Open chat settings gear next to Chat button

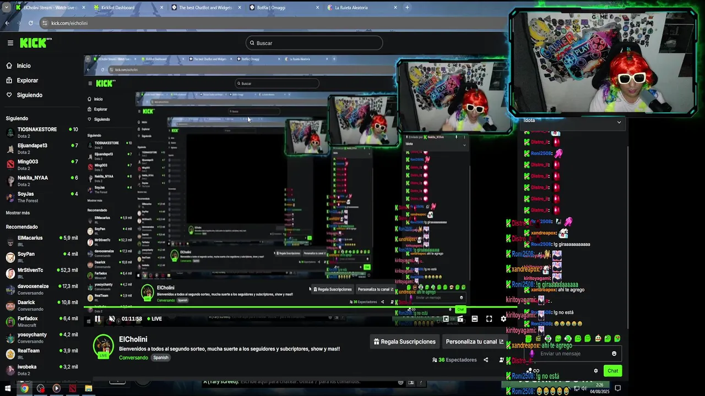point(595,371)
